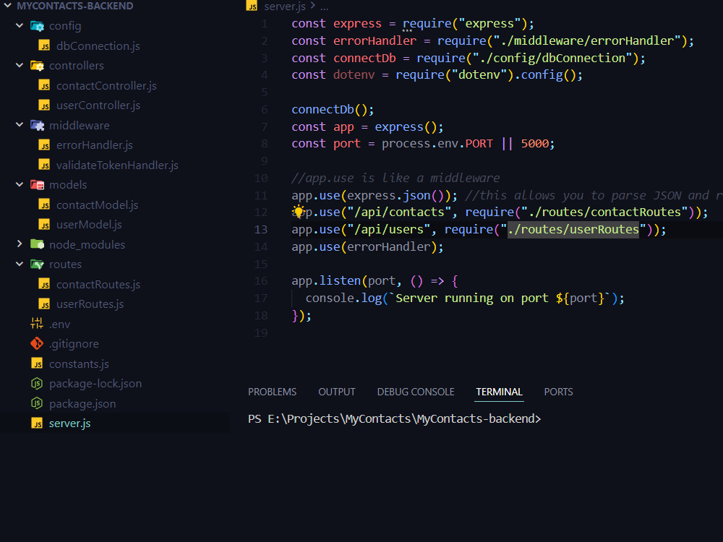Select the TERMINAL panel tab
The height and width of the screenshot is (542, 723).
pyautogui.click(x=499, y=392)
